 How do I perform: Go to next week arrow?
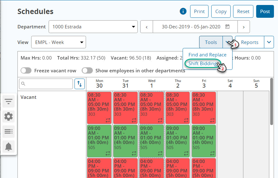click(244, 27)
